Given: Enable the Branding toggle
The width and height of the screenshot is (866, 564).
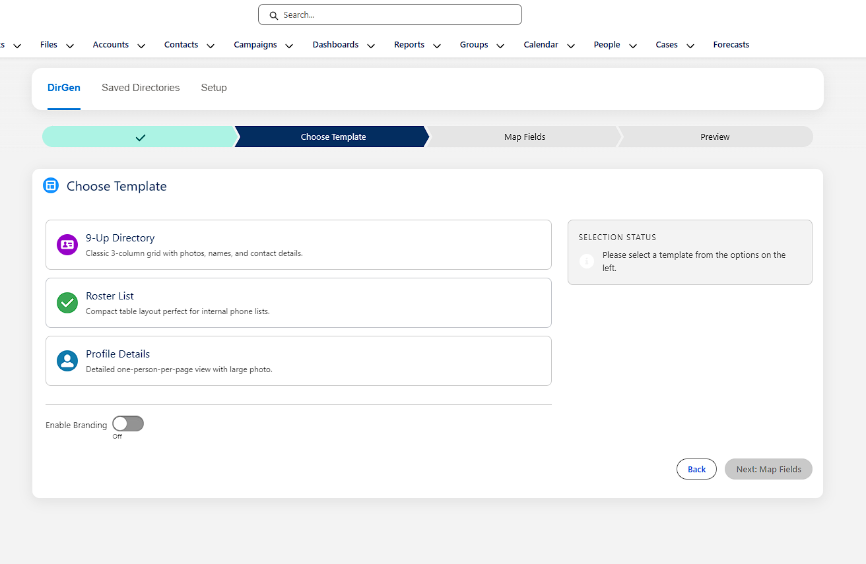Looking at the screenshot, I should (x=128, y=423).
